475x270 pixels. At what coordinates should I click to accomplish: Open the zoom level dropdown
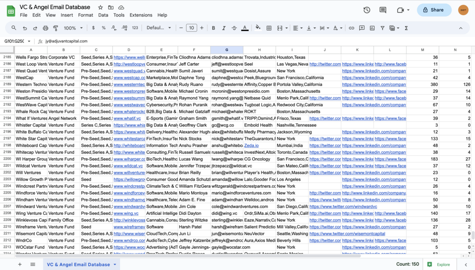point(73,28)
